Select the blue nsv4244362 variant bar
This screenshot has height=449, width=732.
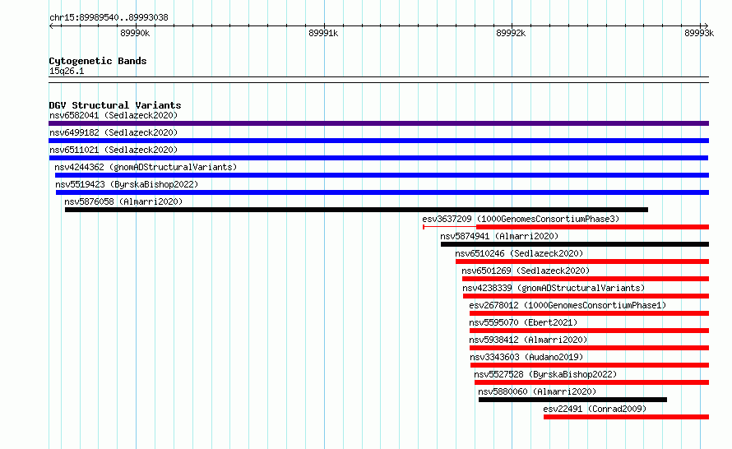(382, 175)
